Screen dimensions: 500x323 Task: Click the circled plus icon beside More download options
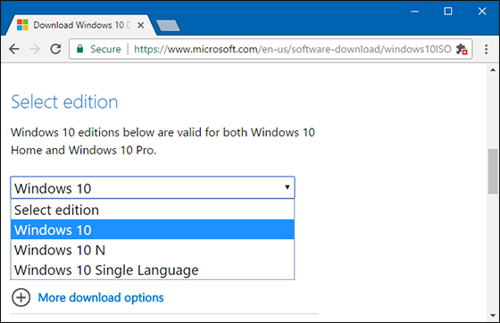(21, 297)
